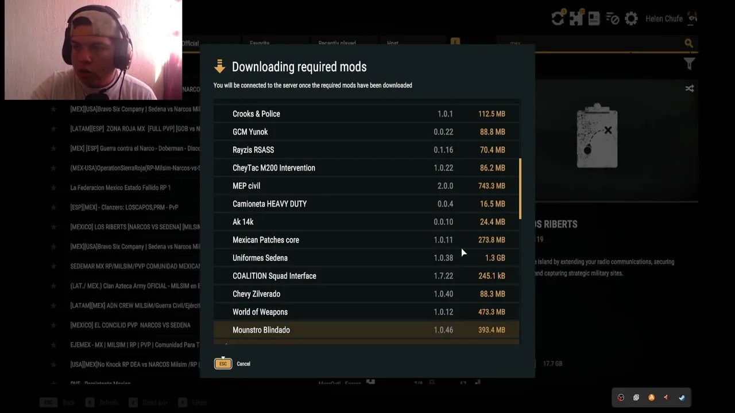Image resolution: width=735 pixels, height=413 pixels.
Task: Select the Chevy Zilverado mod row
Action: pos(366,294)
